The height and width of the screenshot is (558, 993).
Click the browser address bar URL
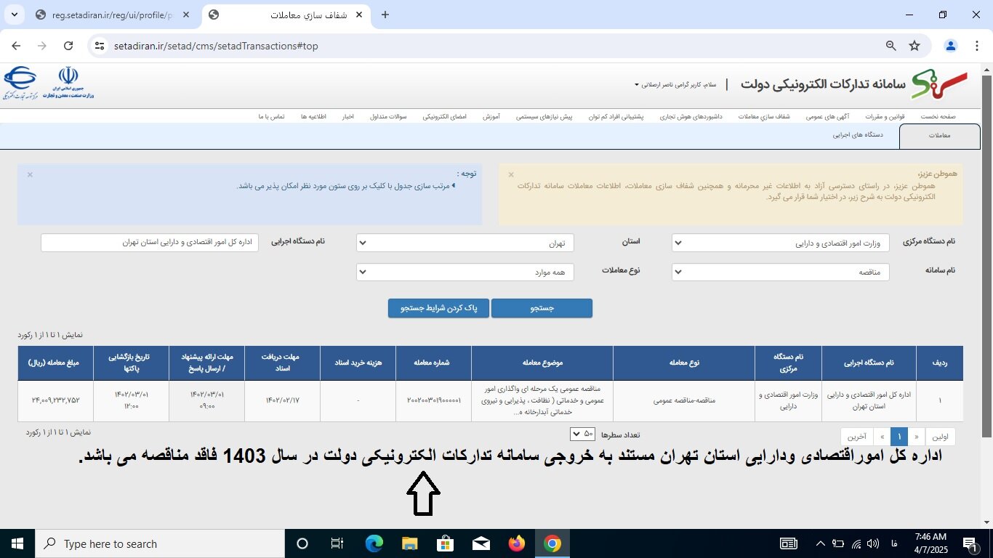coord(216,46)
